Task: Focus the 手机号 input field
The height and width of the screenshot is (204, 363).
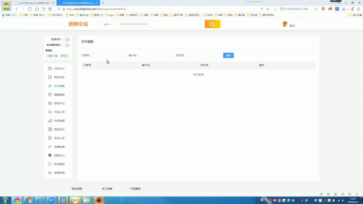Action: 204,55
